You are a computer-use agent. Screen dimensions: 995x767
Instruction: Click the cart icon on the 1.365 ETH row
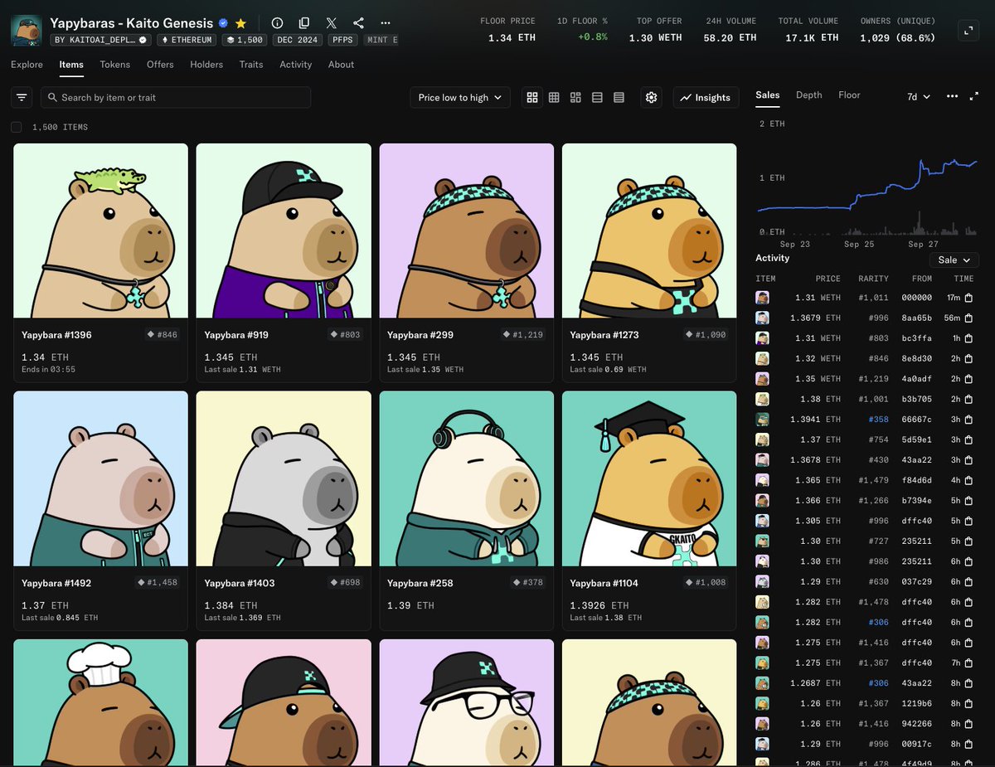(x=968, y=480)
